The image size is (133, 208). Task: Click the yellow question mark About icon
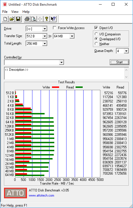(x=47, y=19)
